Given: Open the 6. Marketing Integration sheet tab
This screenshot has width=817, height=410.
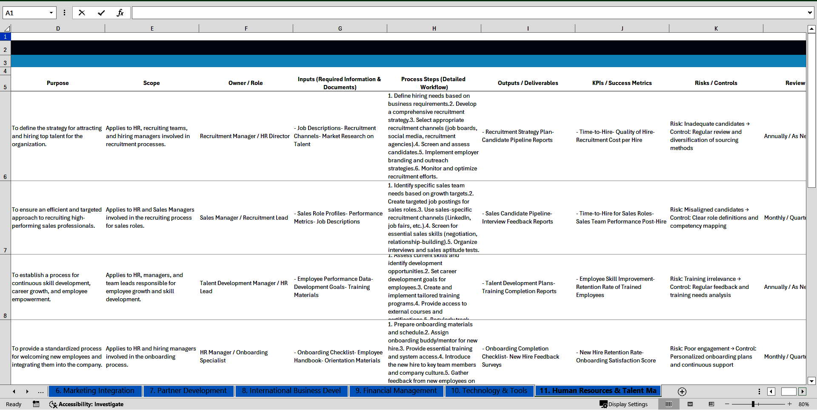Looking at the screenshot, I should point(95,391).
